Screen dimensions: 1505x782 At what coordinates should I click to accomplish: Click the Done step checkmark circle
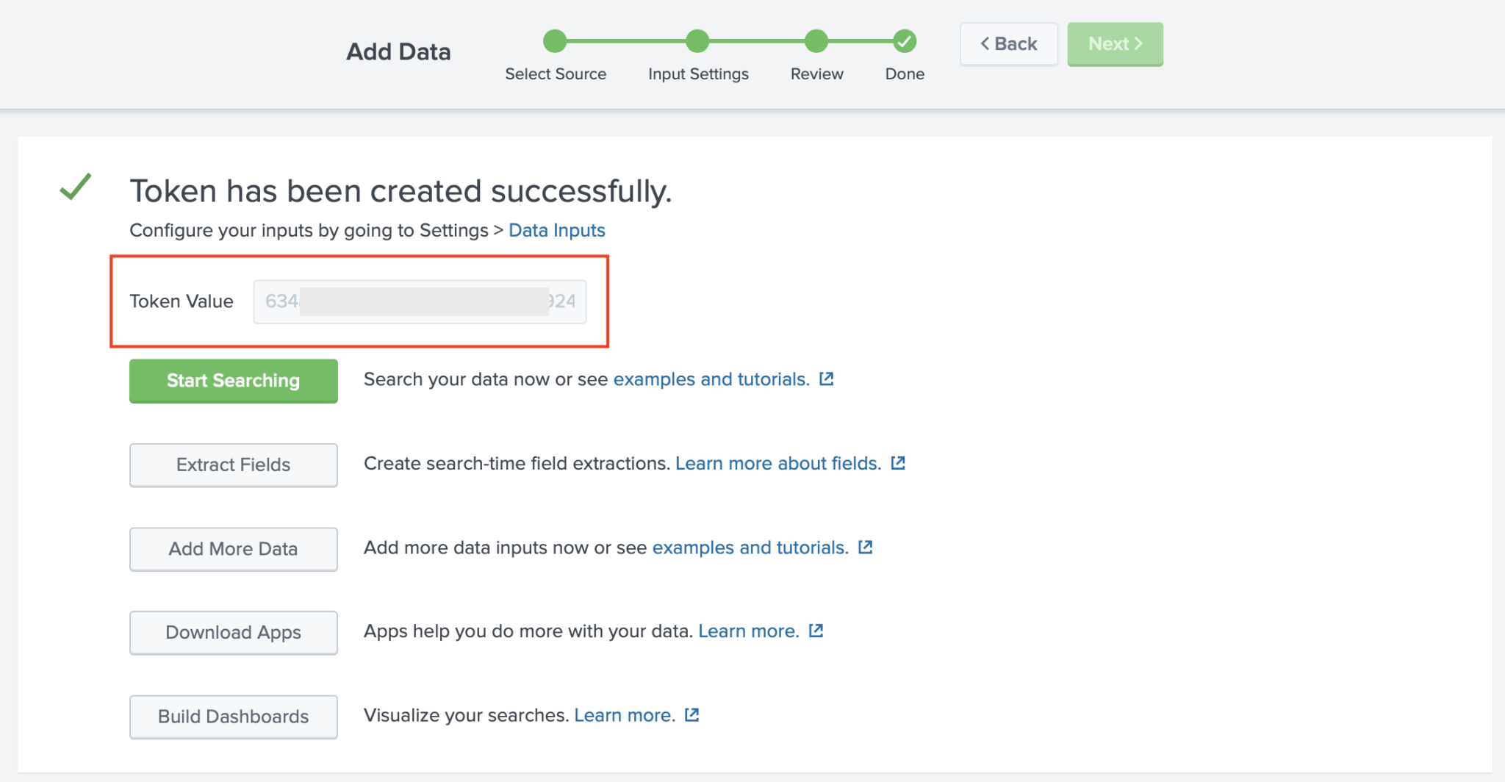tap(904, 42)
